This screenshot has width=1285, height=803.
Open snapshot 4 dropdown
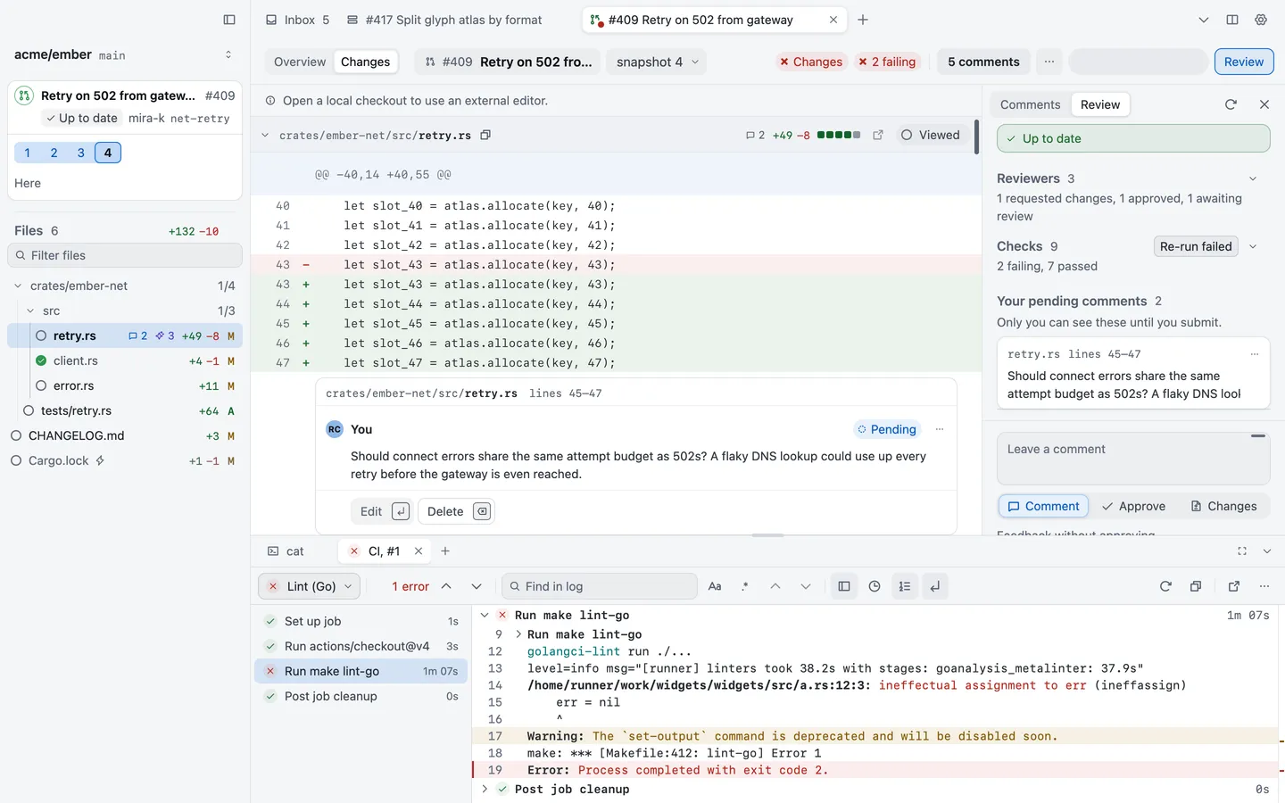coord(658,62)
